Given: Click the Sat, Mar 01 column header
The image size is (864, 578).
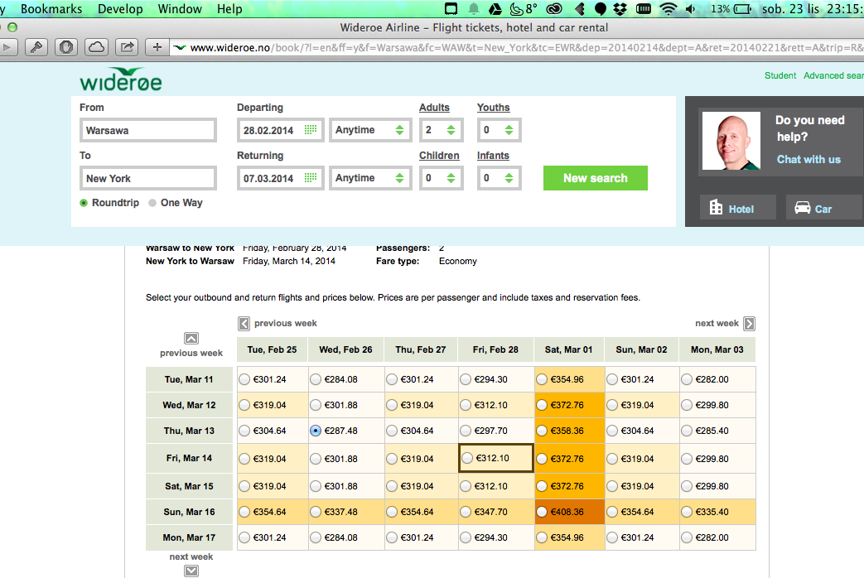Looking at the screenshot, I should [x=568, y=349].
